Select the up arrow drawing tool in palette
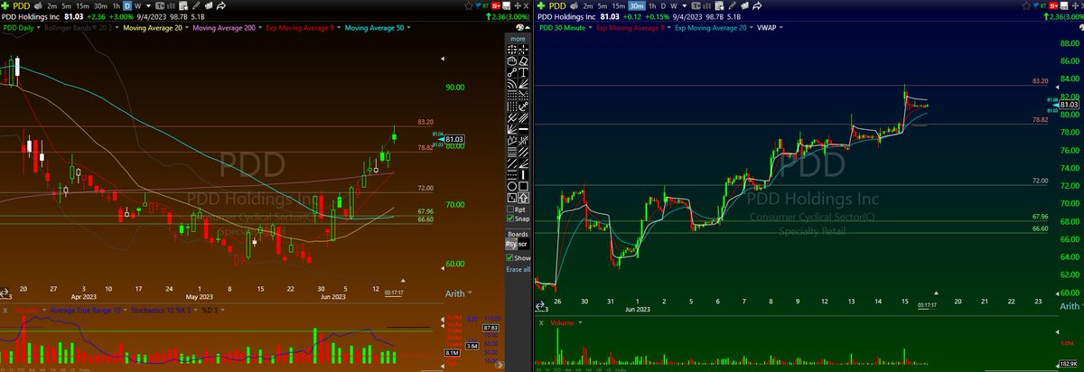Viewport: 1084px width, 372px height. [524, 198]
